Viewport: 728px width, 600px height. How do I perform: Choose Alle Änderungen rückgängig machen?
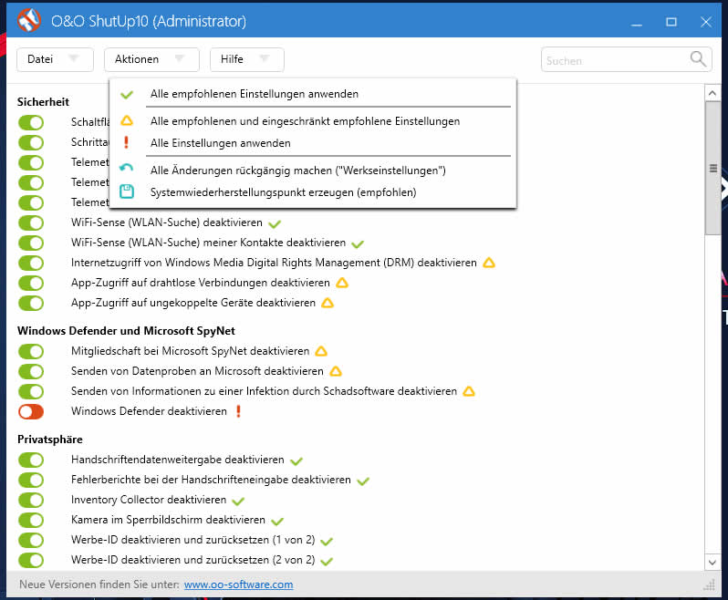(x=313, y=171)
